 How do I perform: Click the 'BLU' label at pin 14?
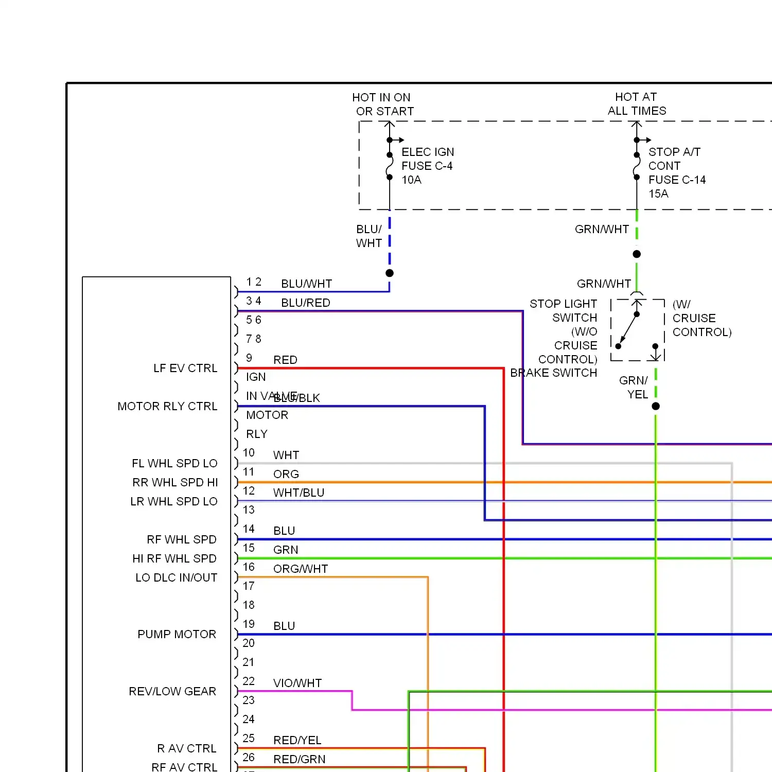pos(284,531)
